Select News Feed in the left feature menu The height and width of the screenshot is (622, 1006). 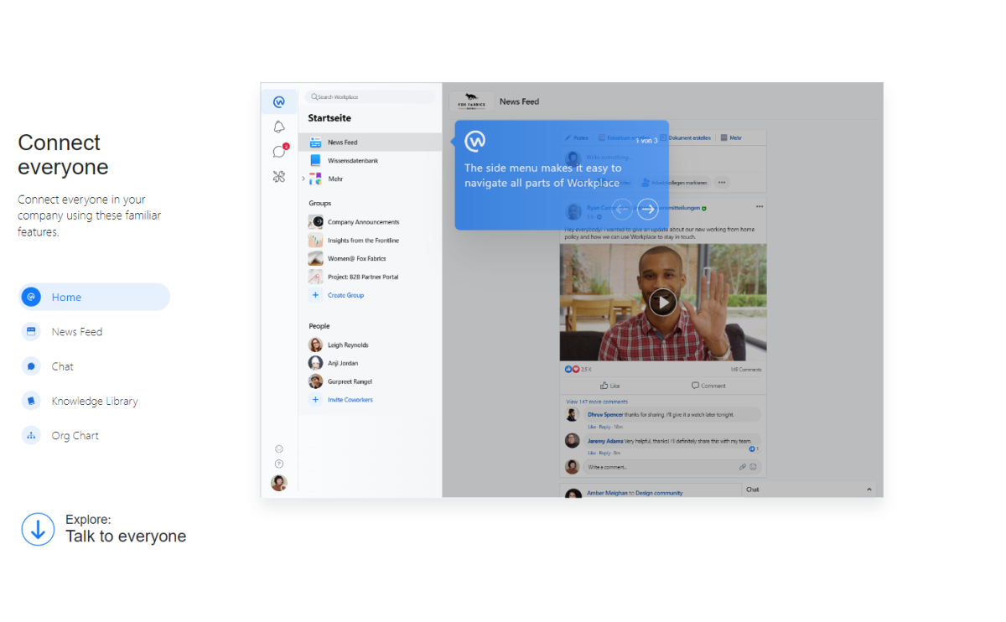coord(77,332)
